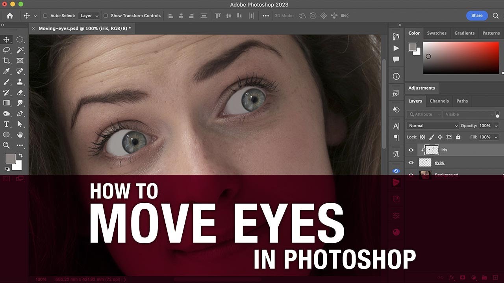This screenshot has height=283, width=504.
Task: Open the Auto-Select Layer dropdown
Action: pos(89,16)
